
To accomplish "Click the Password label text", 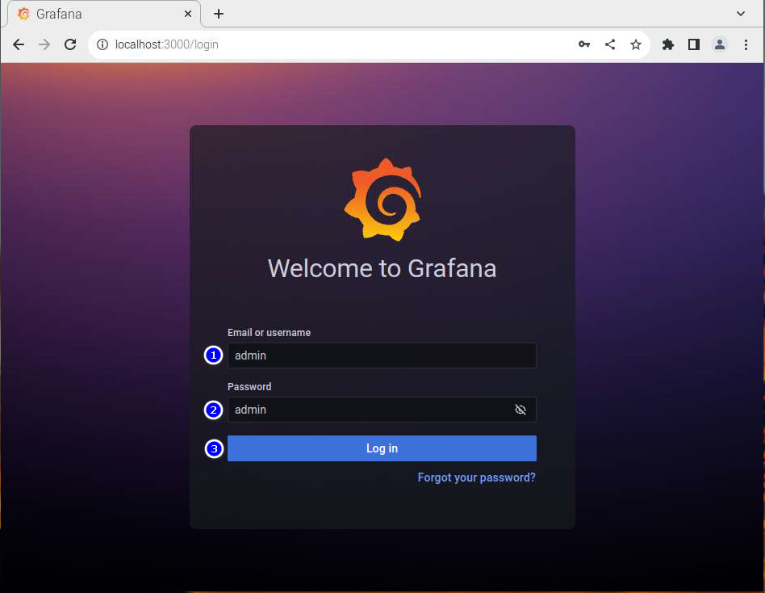I will pos(249,386).
